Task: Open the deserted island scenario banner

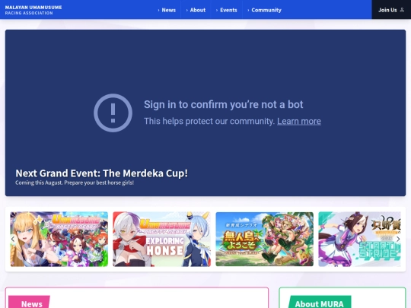Action: click(x=264, y=239)
